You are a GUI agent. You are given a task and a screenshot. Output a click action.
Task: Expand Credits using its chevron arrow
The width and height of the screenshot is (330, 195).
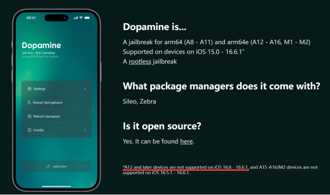85,130
